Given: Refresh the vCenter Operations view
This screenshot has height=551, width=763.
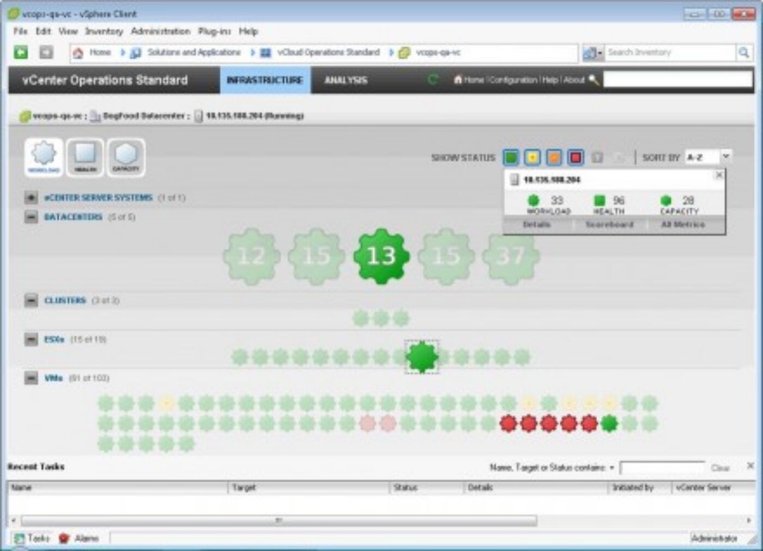Looking at the screenshot, I should (x=433, y=80).
